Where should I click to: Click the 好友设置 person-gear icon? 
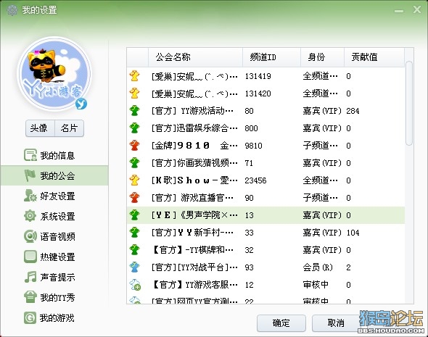tap(30, 196)
